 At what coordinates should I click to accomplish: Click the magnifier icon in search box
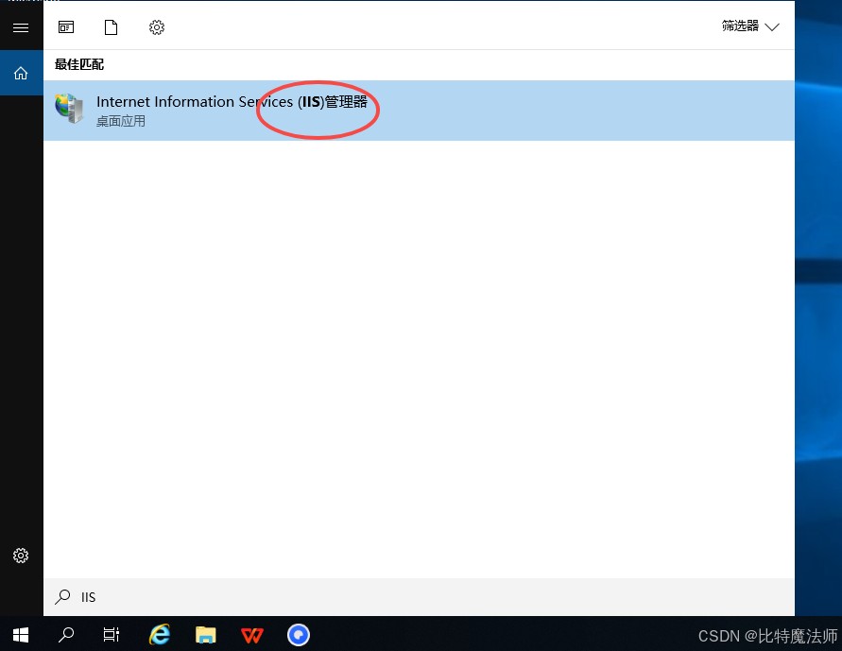click(62, 597)
